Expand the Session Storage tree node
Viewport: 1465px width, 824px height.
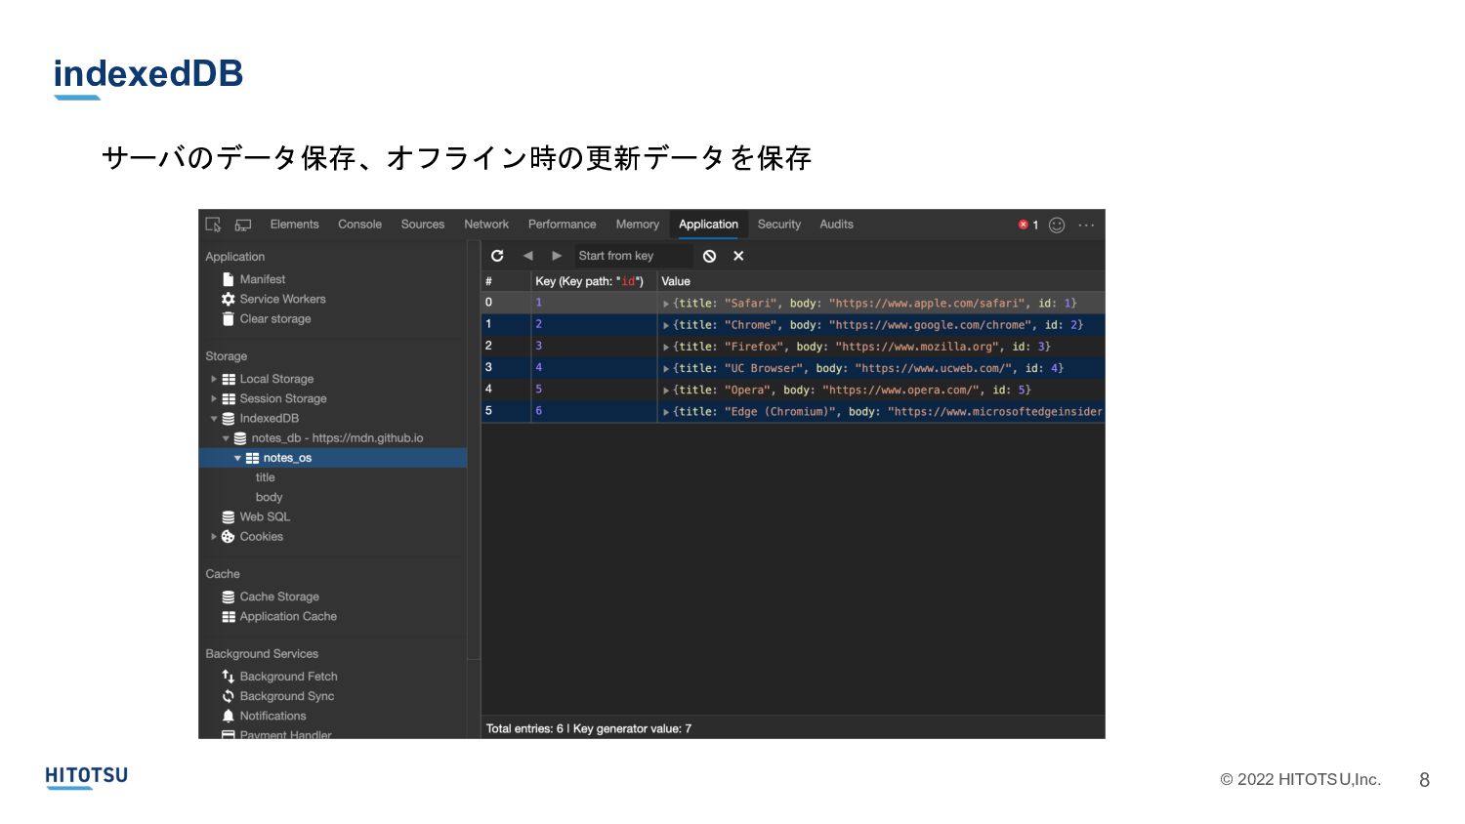click(214, 398)
